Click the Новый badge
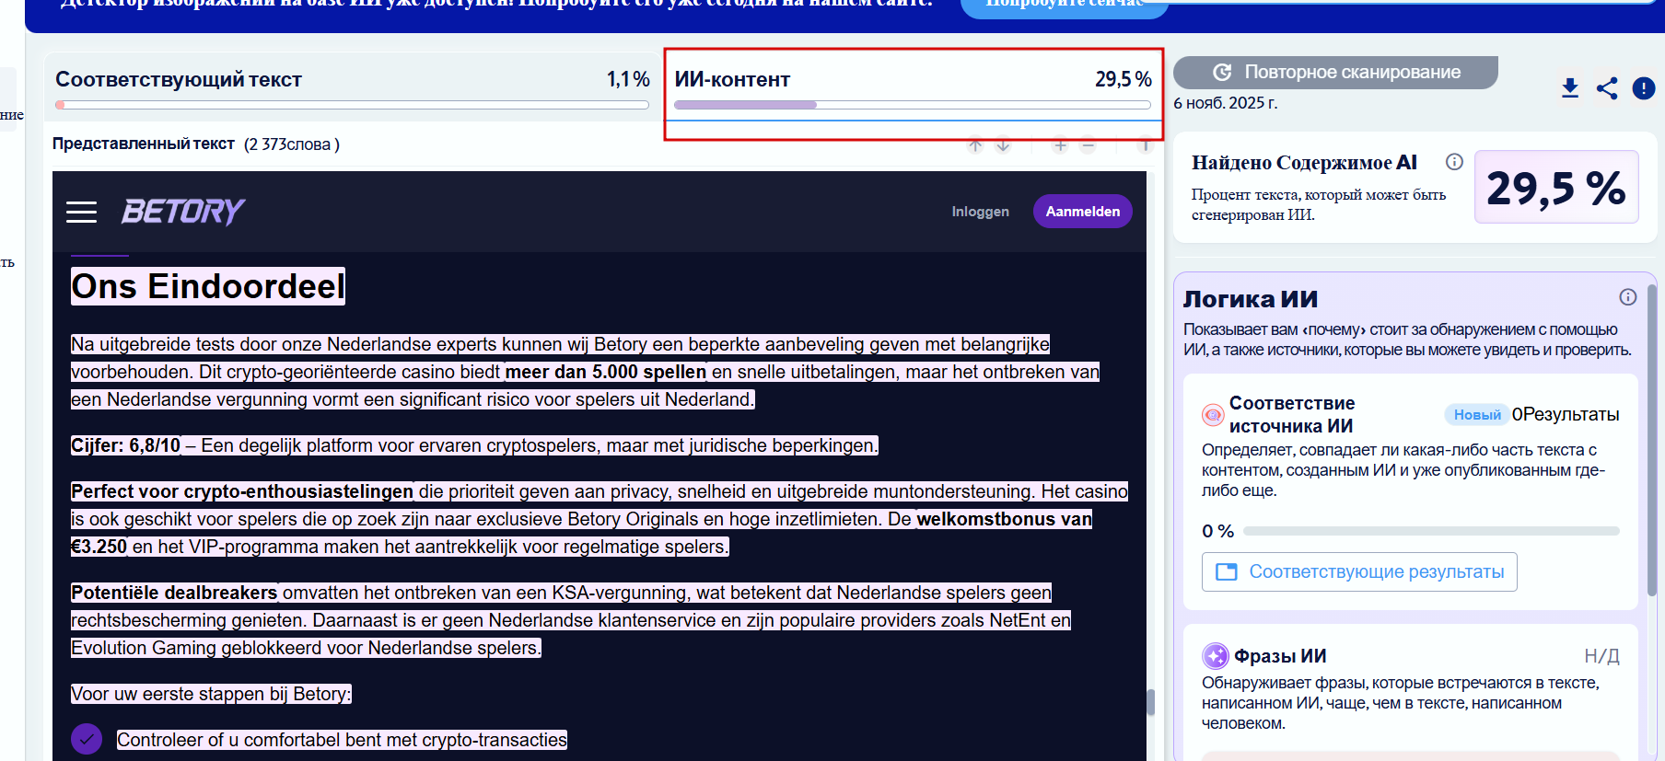 coord(1477,415)
